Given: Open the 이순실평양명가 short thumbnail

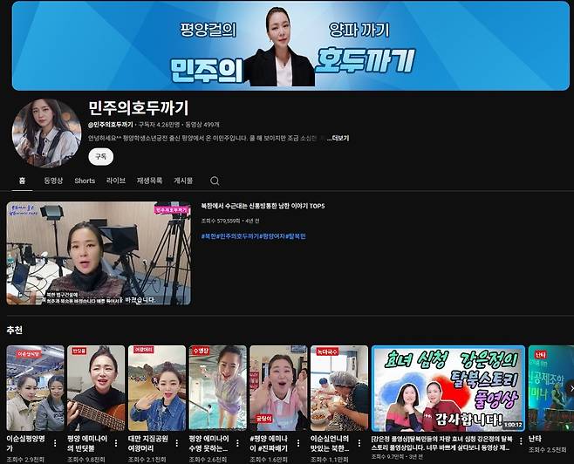Looking at the screenshot, I should 35,388.
